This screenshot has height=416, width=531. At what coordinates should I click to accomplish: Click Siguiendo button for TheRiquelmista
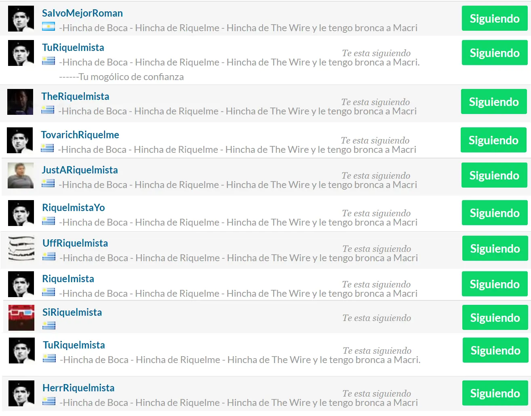(x=494, y=101)
